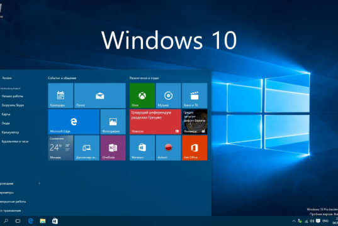Open the Финансы (Finance) tile

(x=194, y=122)
